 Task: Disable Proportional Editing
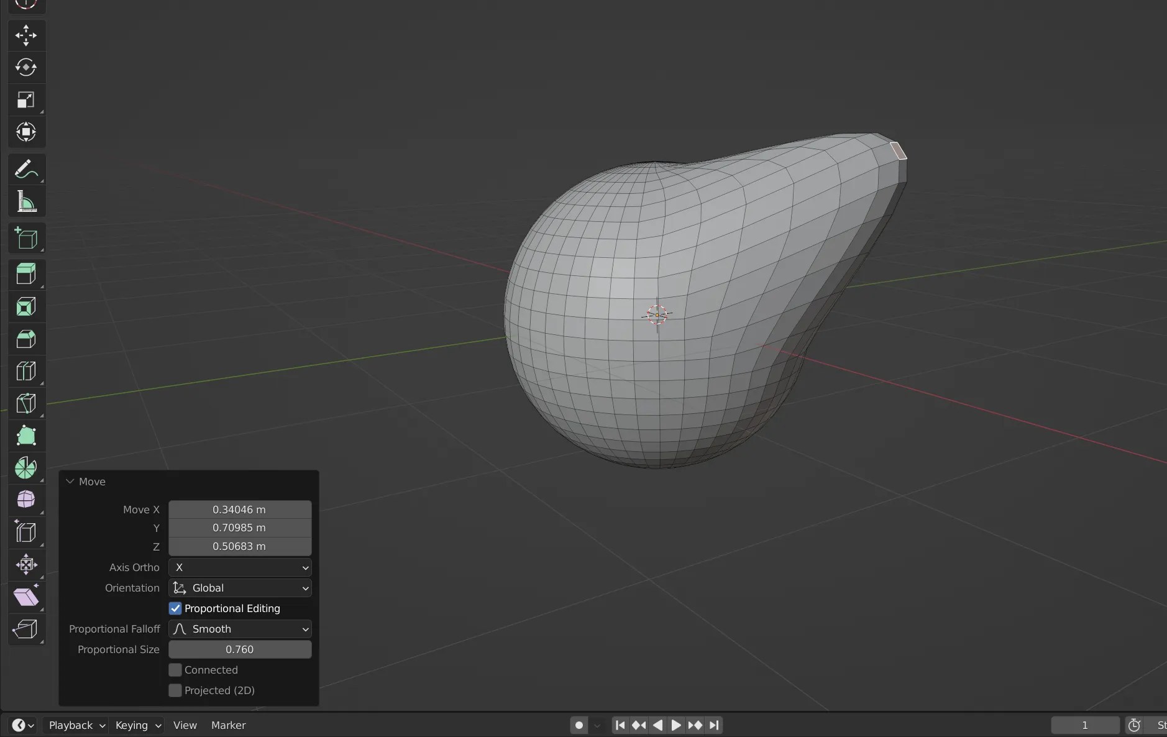tap(175, 608)
